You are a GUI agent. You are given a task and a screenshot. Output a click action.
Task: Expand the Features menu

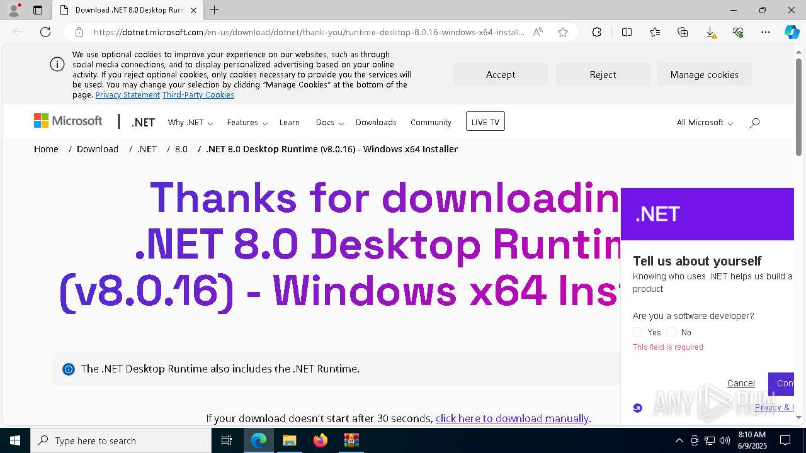[247, 123]
